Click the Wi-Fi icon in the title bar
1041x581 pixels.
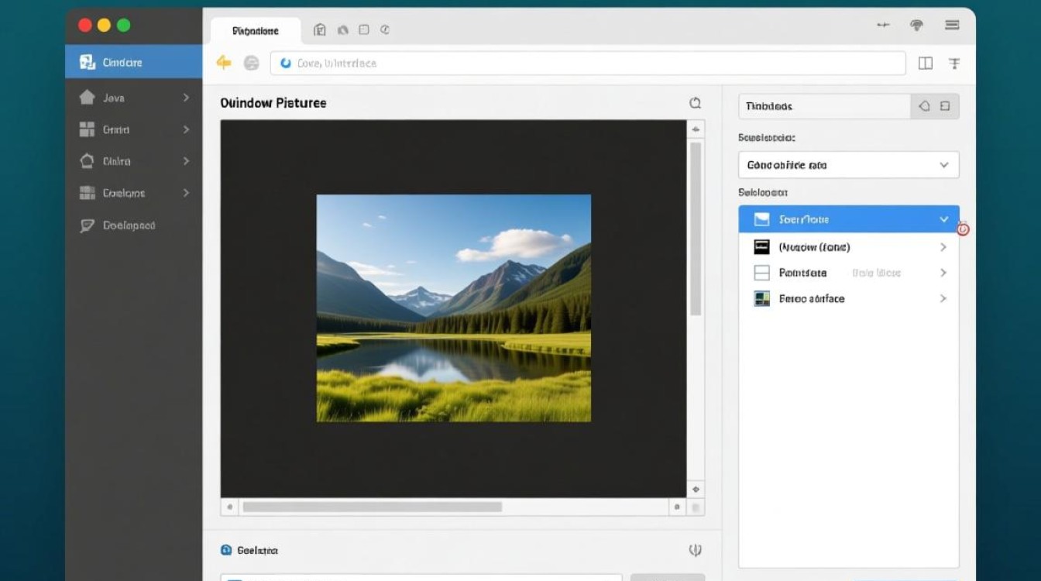[x=917, y=26]
